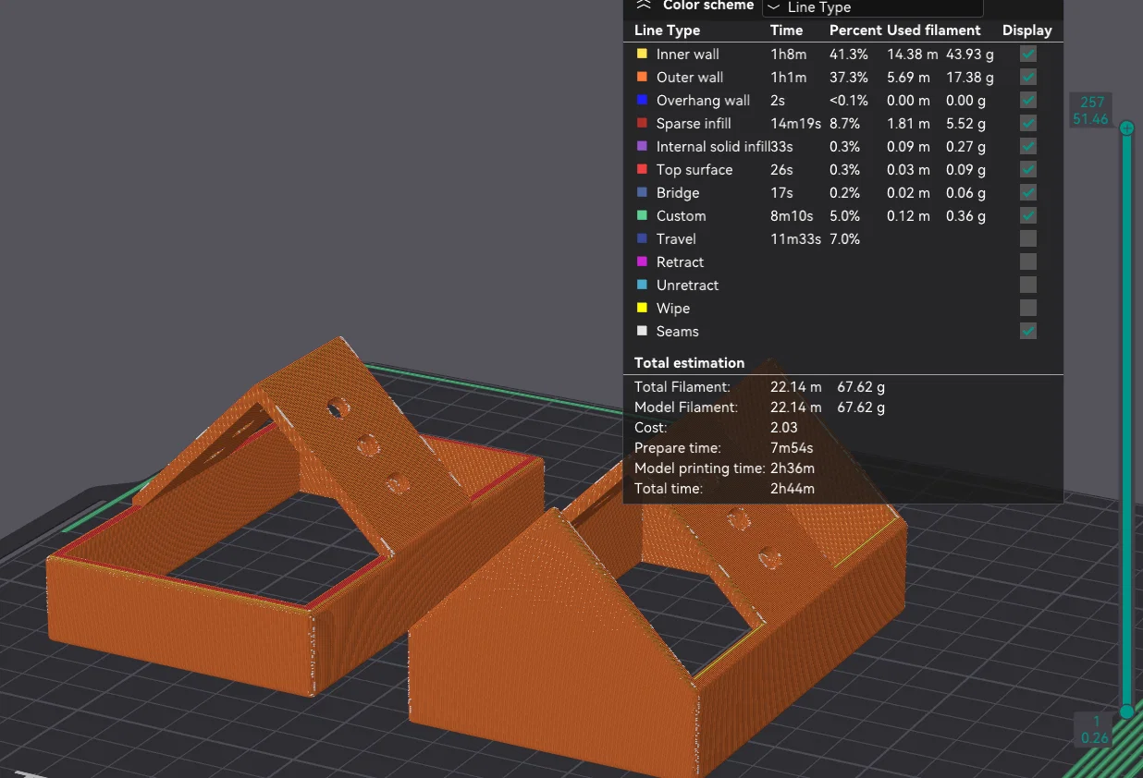The height and width of the screenshot is (778, 1143).
Task: Click the Total Filament 22.14 m value
Action: click(795, 386)
